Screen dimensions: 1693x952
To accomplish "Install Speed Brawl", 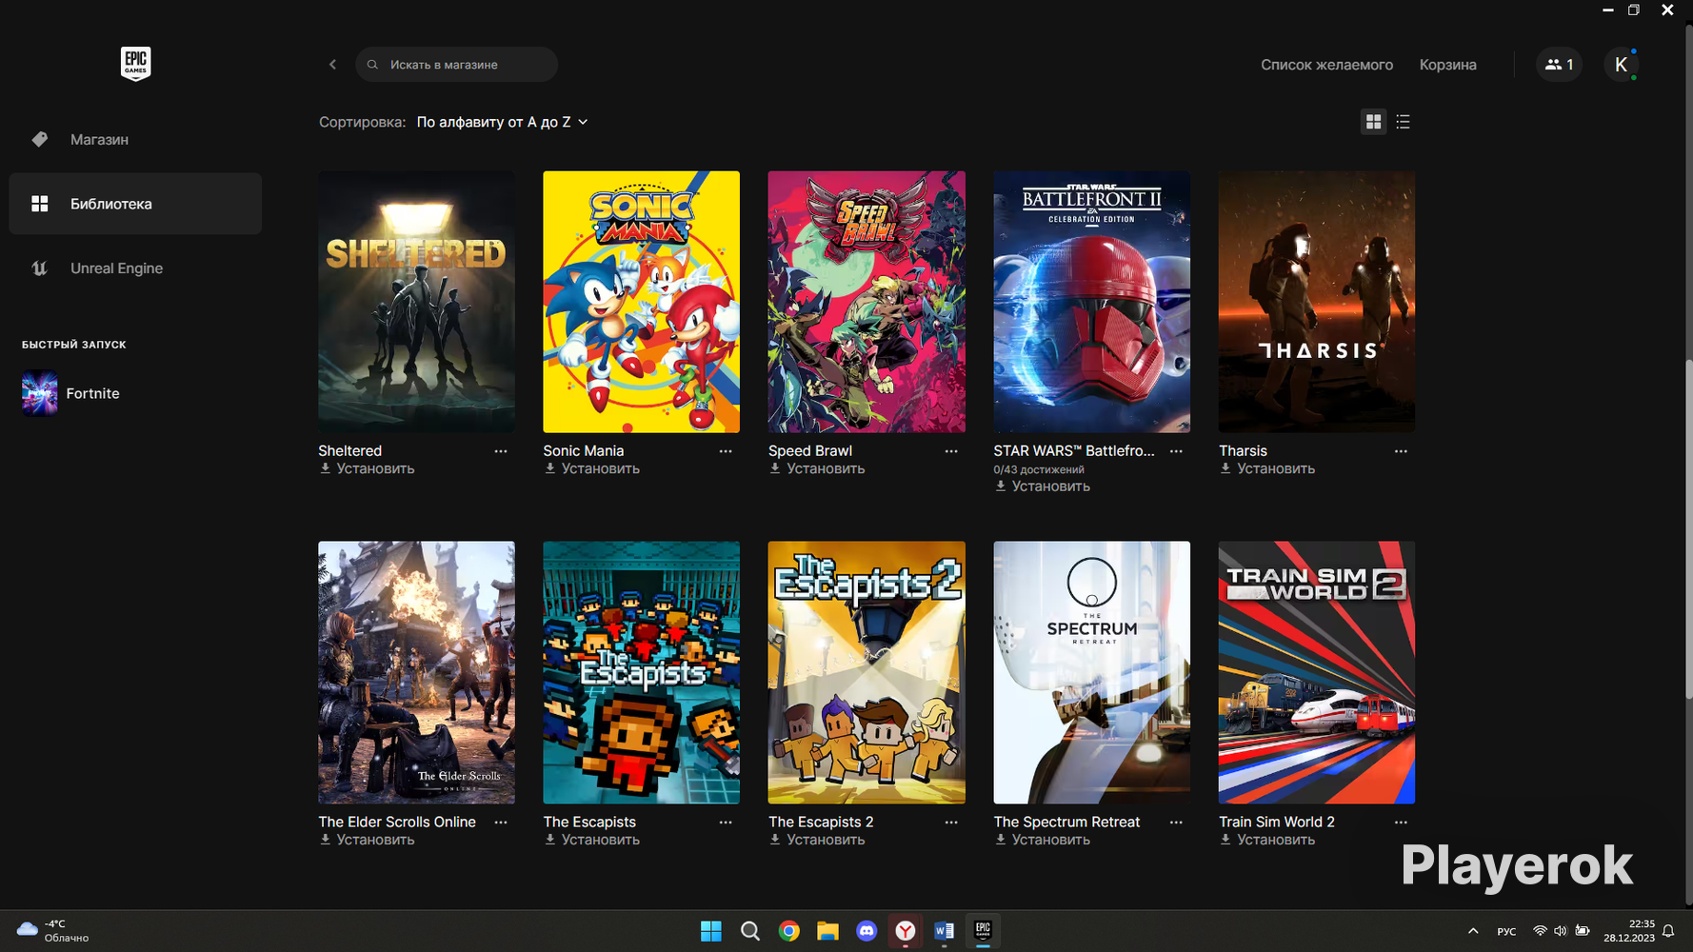I will [817, 468].
